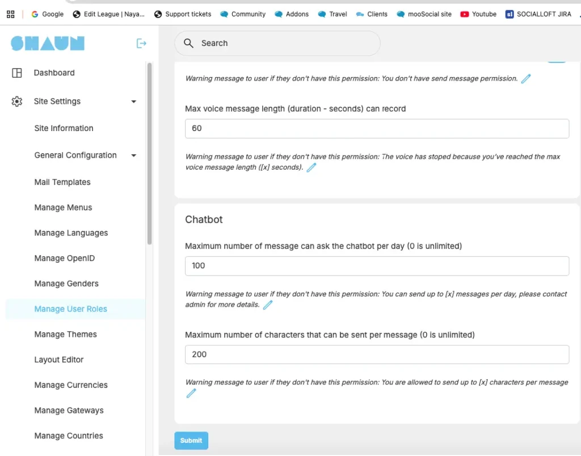This screenshot has height=456, width=581.
Task: Open Manage User Roles in sidebar
Action: point(70,309)
